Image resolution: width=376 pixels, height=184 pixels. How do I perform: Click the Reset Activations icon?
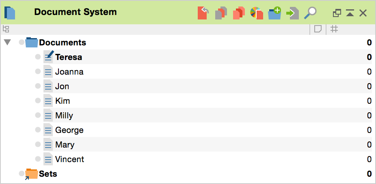(203, 13)
